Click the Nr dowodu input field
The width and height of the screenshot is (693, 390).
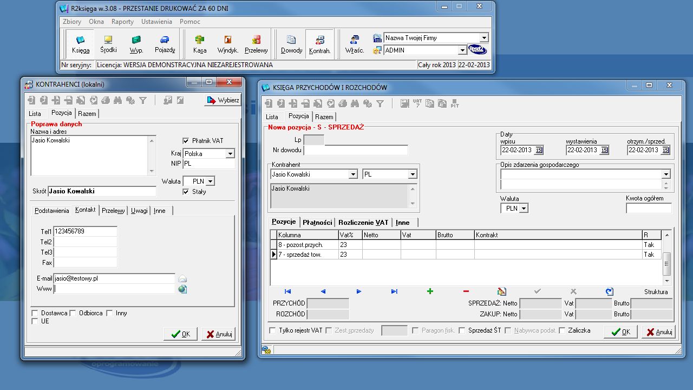[x=356, y=150]
